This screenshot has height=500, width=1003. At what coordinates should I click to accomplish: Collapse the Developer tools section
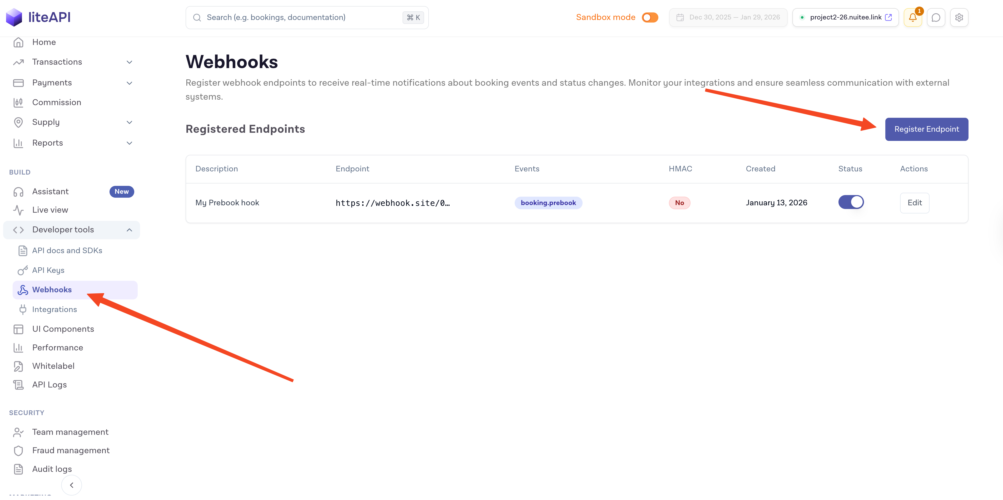[130, 230]
